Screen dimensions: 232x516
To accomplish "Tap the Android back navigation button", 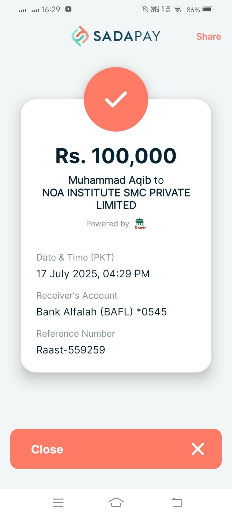I will (177, 502).
